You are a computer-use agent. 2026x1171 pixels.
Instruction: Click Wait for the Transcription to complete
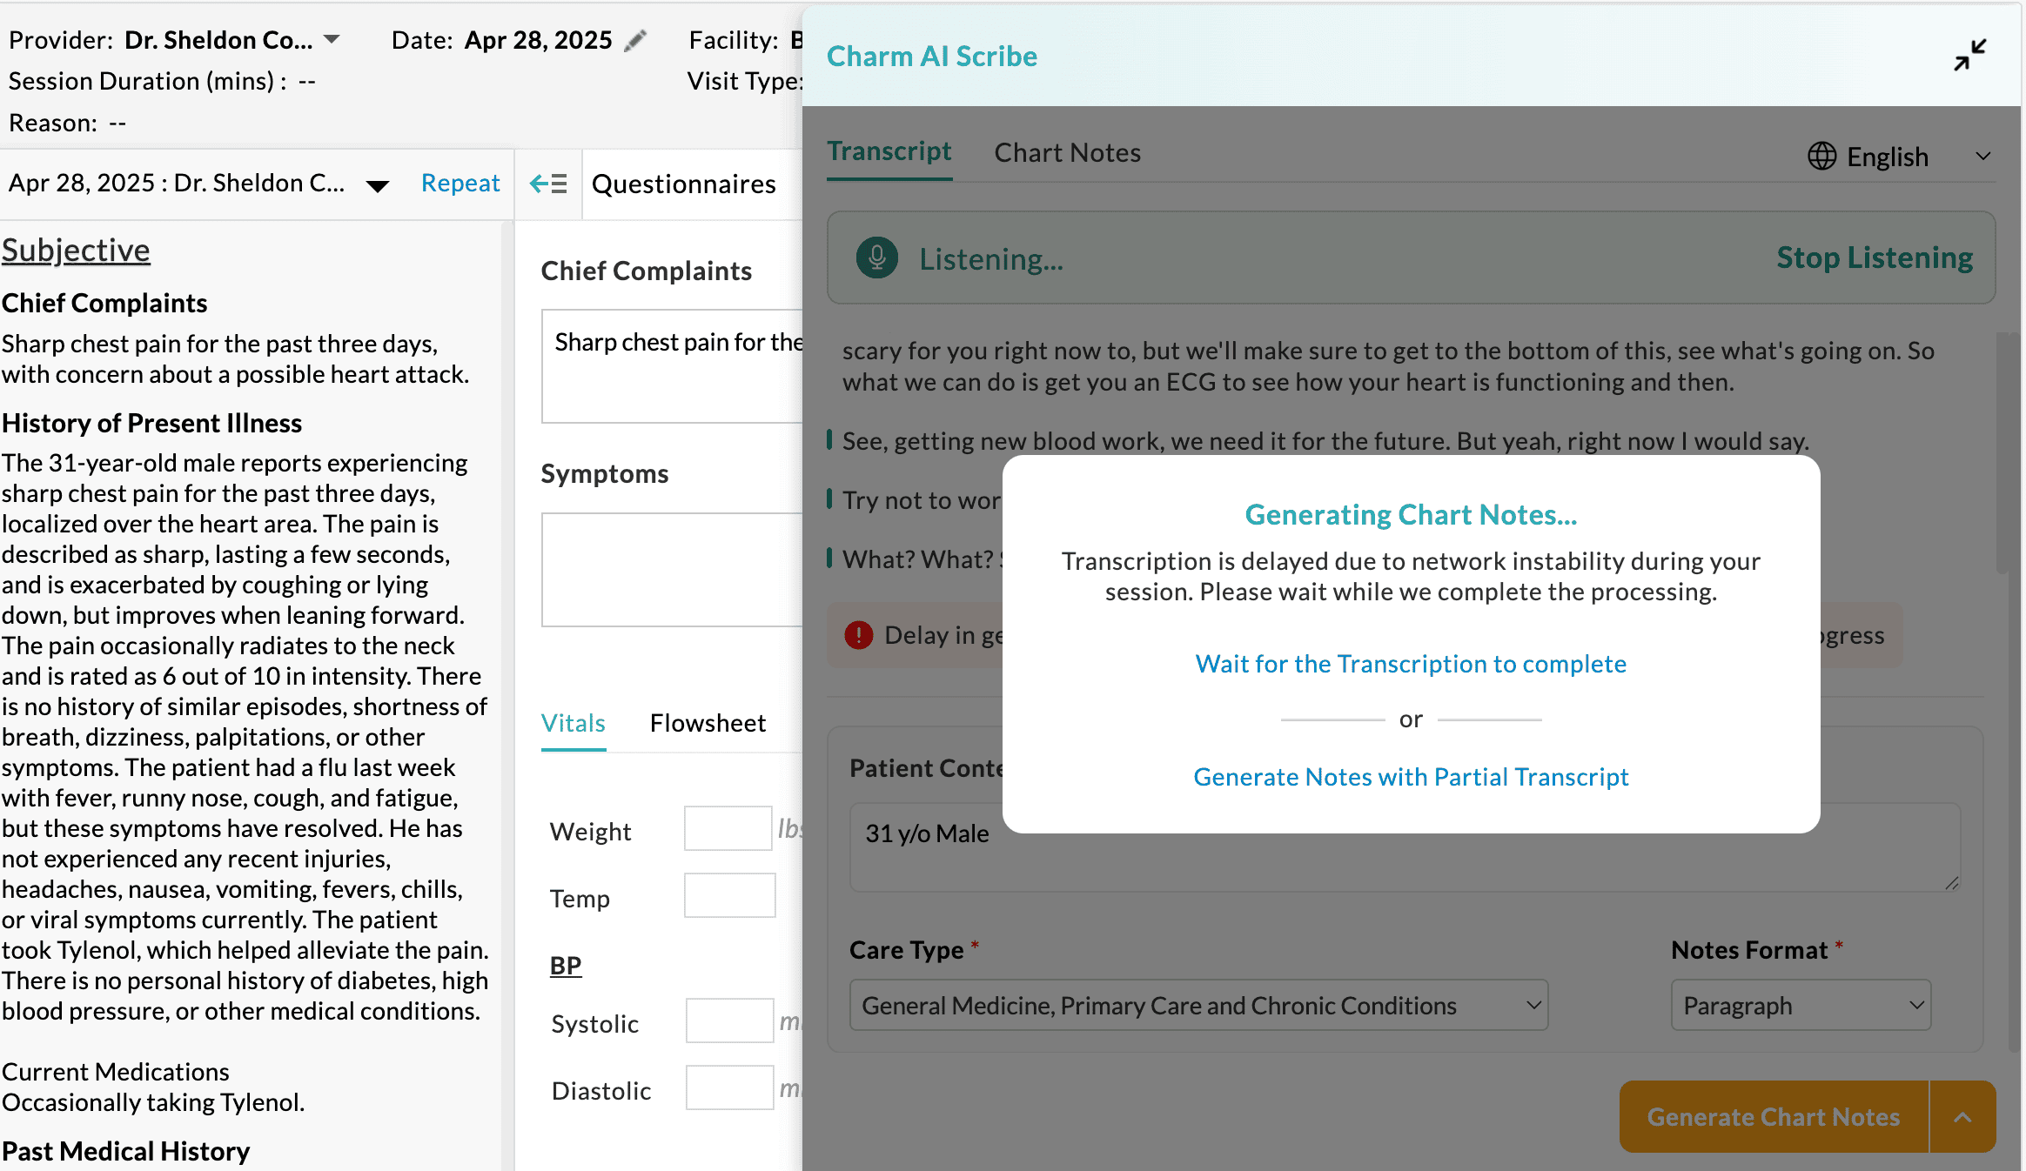[x=1410, y=664]
